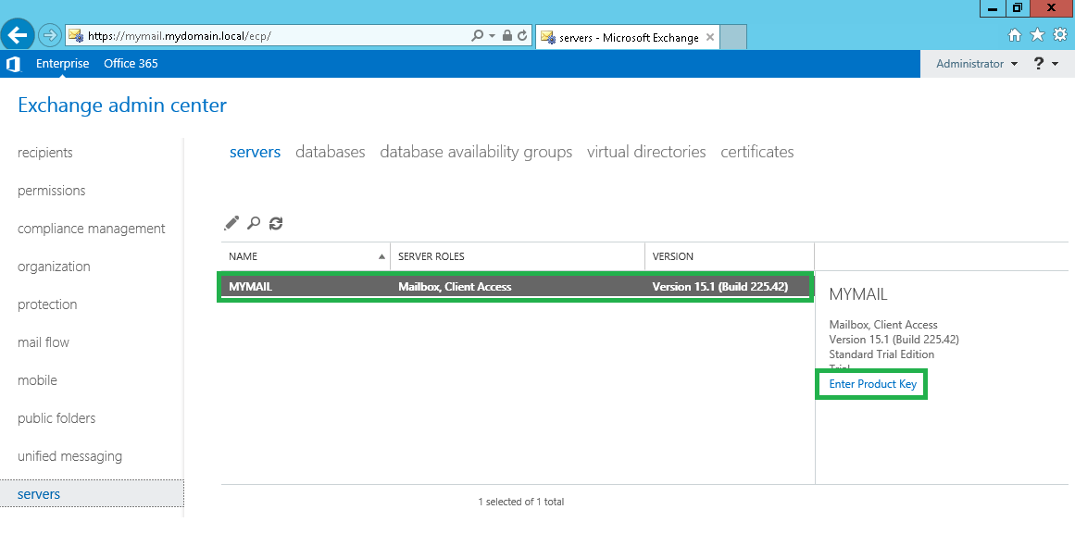Viewport: 1075px width, 534px height.
Task: Open the recipients section
Action: (x=45, y=153)
